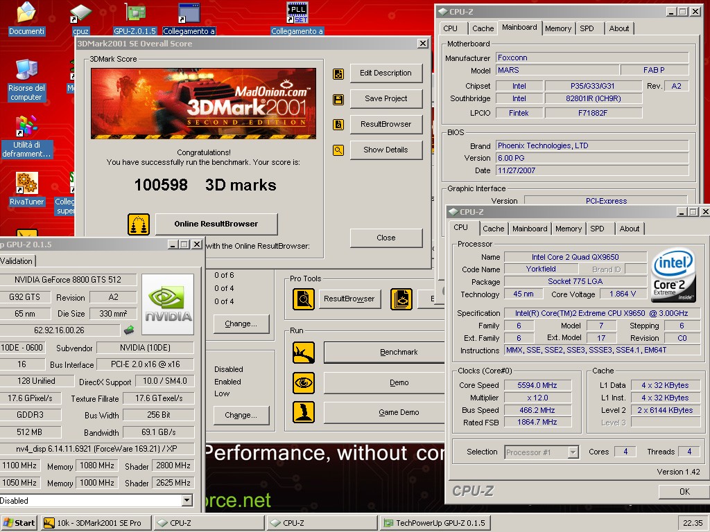The image size is (710, 532).
Task: Click the Save Project button
Action: tap(386, 98)
